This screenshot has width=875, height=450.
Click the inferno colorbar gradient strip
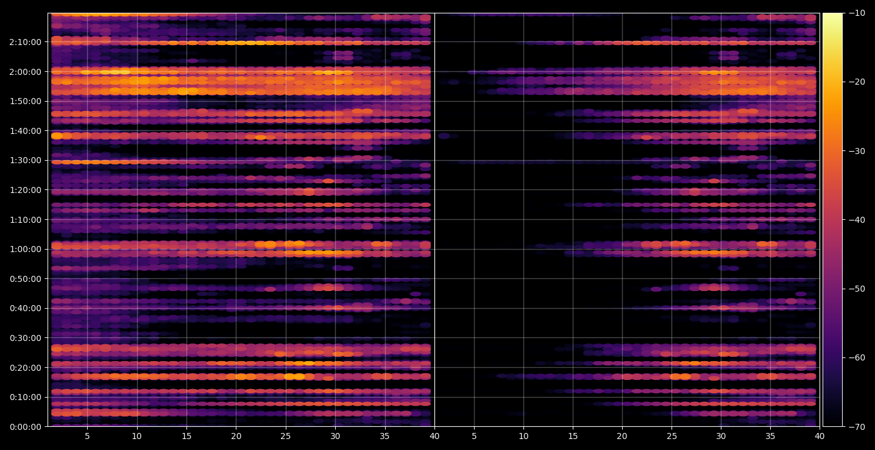click(x=832, y=220)
